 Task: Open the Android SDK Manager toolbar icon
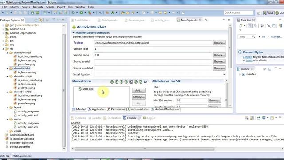(32, 13)
